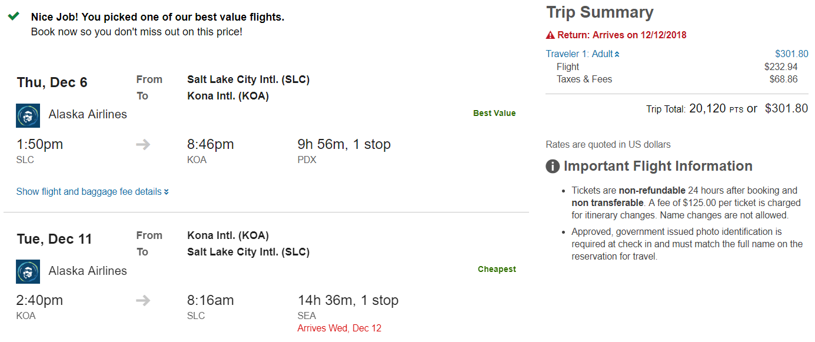The width and height of the screenshot is (815, 342).
Task: Click the Cheapest label
Action: pyautogui.click(x=497, y=269)
